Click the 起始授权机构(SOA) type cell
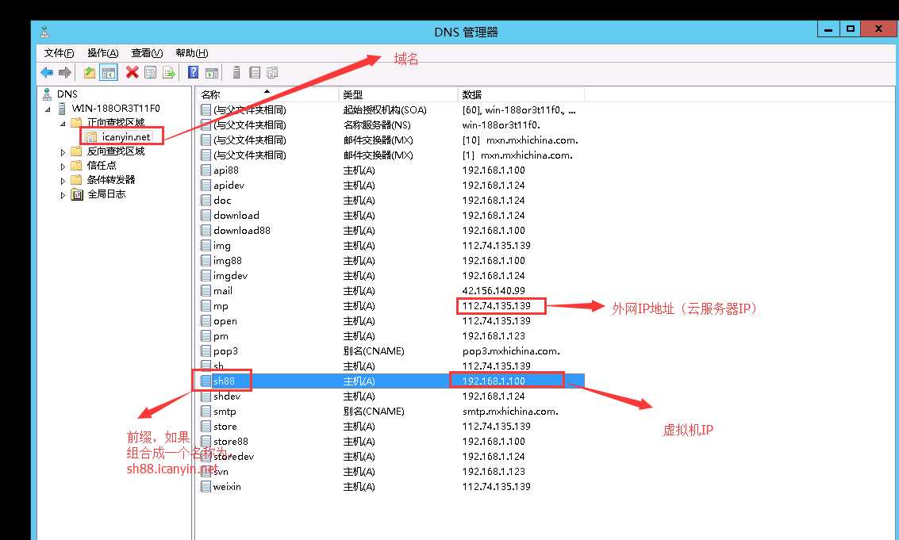This screenshot has height=540, width=899. (385, 110)
